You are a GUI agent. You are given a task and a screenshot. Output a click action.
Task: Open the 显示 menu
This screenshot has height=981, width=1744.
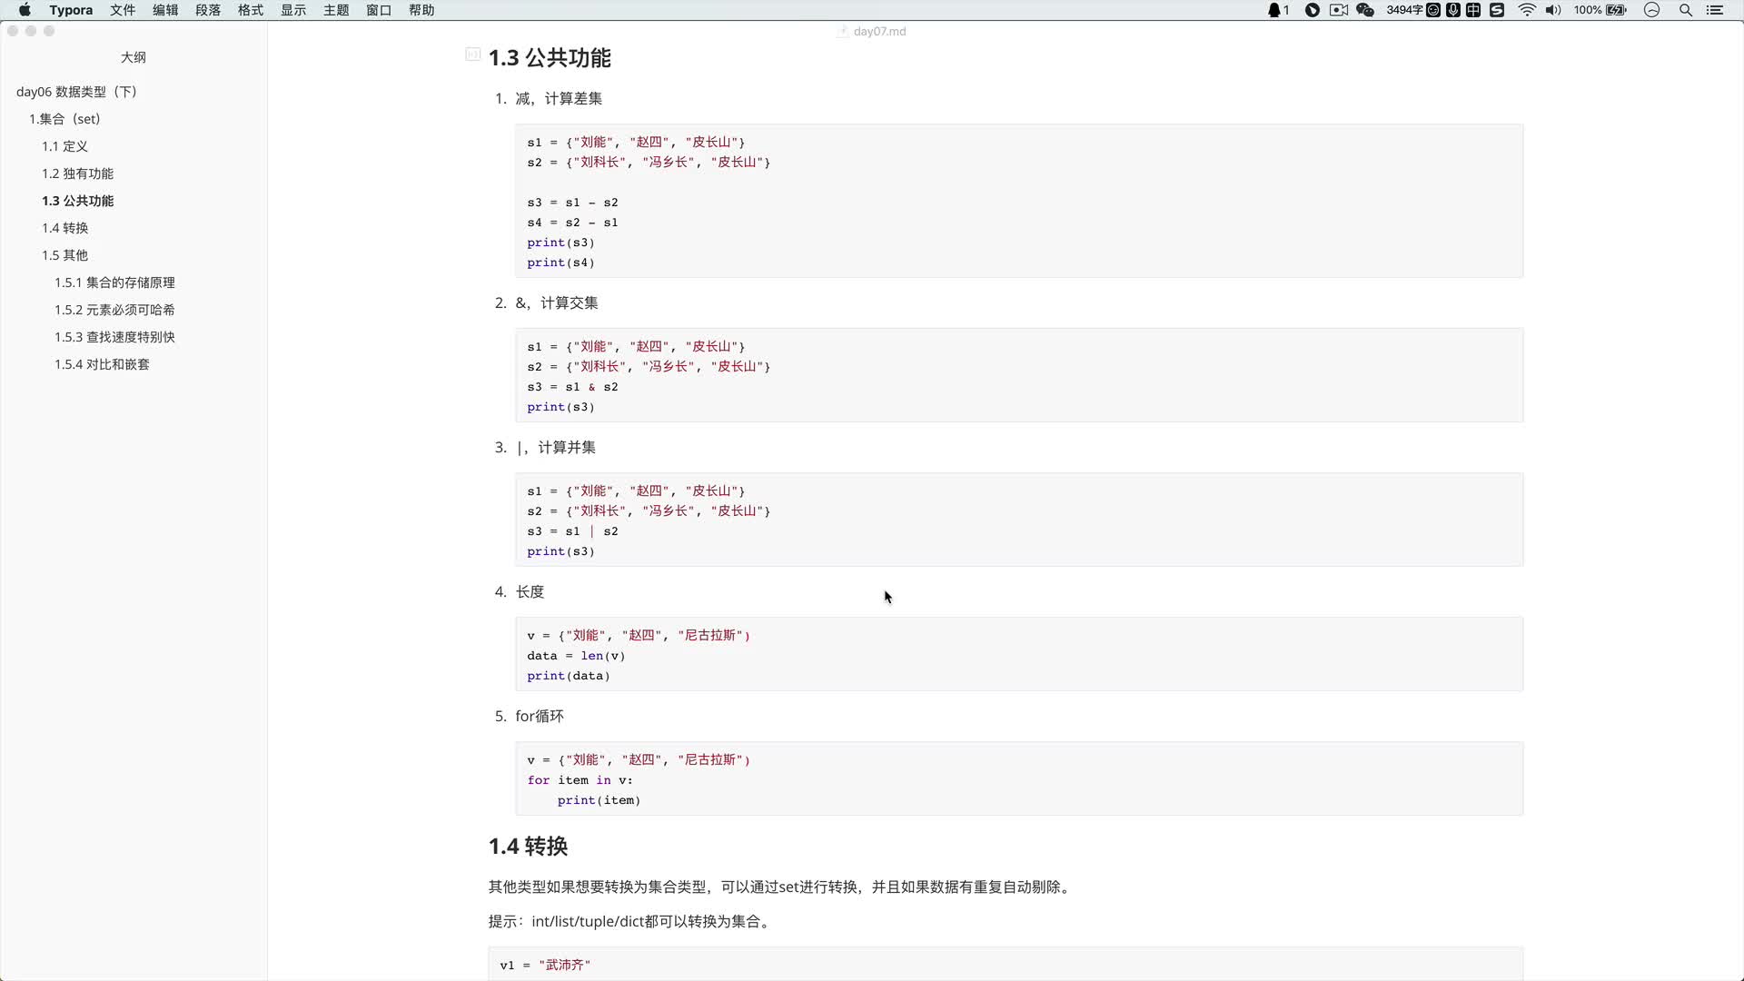[x=293, y=10]
